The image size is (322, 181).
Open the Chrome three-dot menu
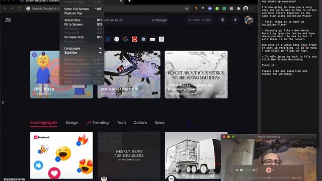click(253, 9)
